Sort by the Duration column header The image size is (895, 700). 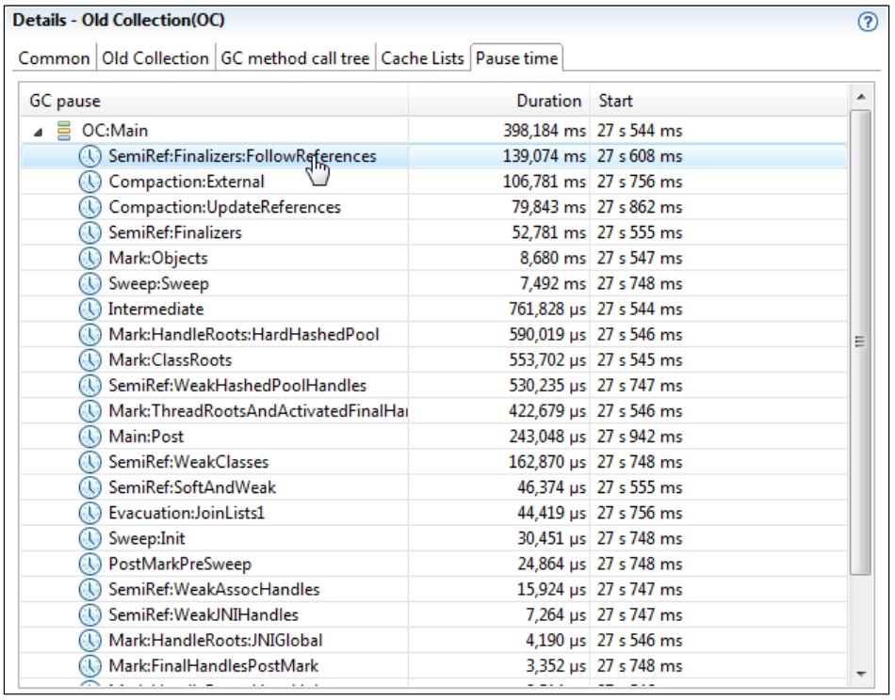click(x=548, y=101)
